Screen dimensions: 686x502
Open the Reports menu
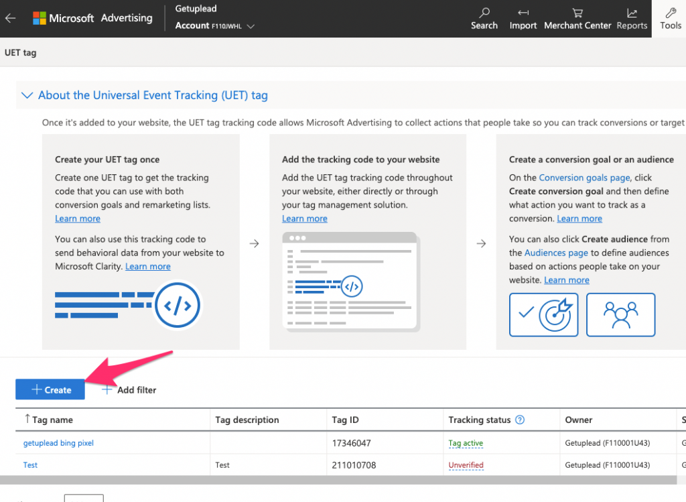click(632, 19)
